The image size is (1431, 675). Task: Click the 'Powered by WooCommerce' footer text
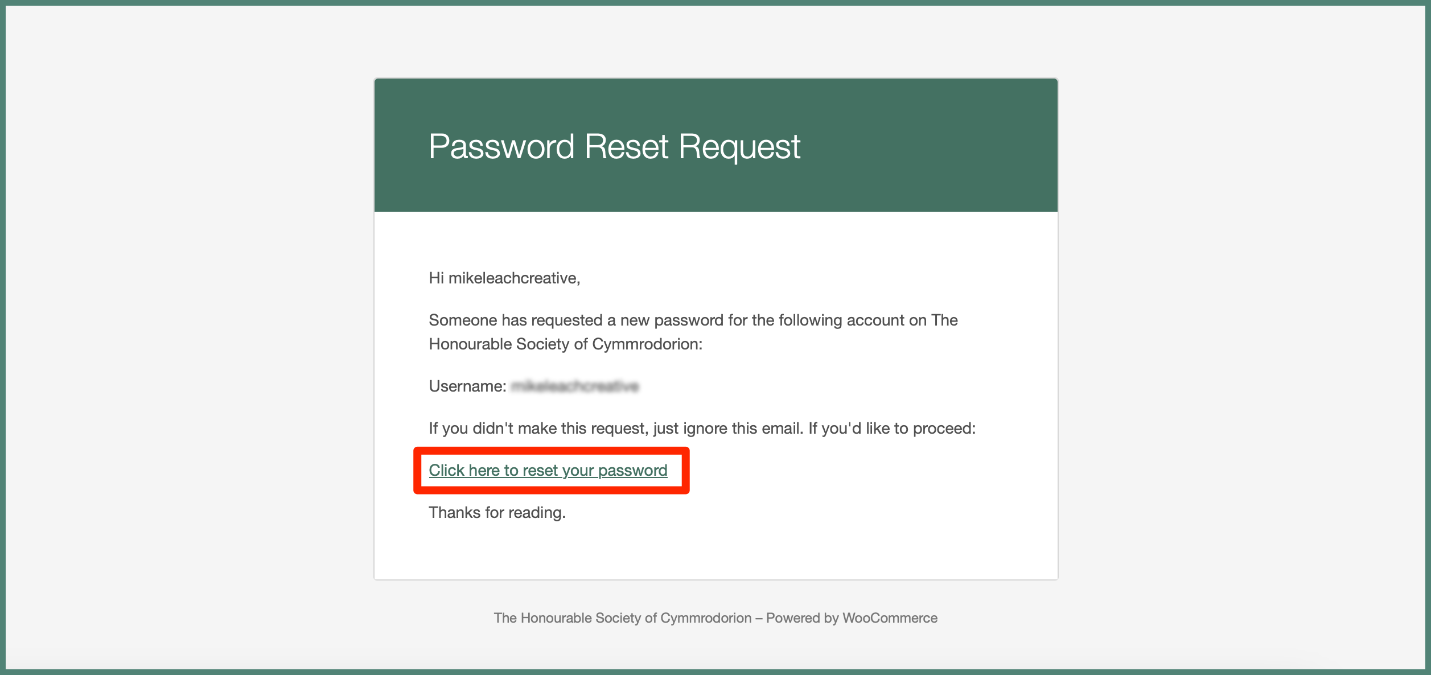point(852,618)
